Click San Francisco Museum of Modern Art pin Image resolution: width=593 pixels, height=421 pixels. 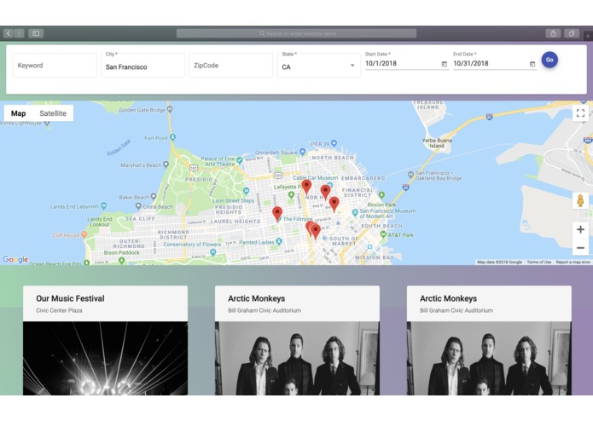[x=355, y=212]
